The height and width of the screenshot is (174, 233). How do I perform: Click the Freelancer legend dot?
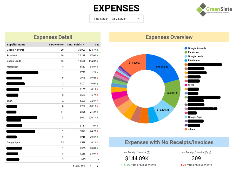click(x=186, y=61)
